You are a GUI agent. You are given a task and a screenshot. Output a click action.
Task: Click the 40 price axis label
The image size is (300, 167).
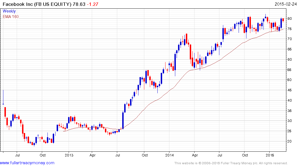coord(289,100)
